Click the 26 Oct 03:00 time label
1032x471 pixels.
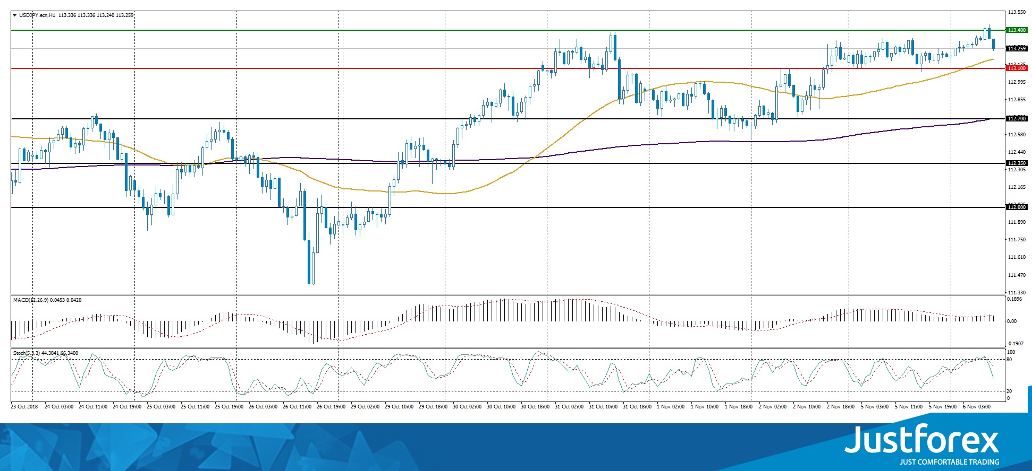point(263,407)
